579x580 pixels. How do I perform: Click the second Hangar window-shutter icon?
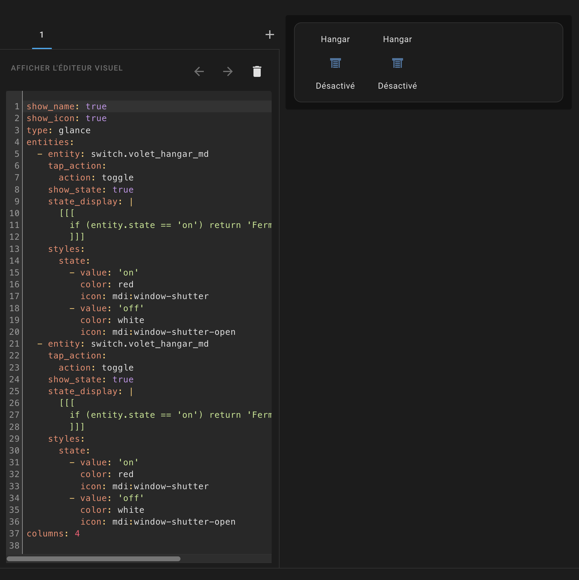(x=397, y=63)
